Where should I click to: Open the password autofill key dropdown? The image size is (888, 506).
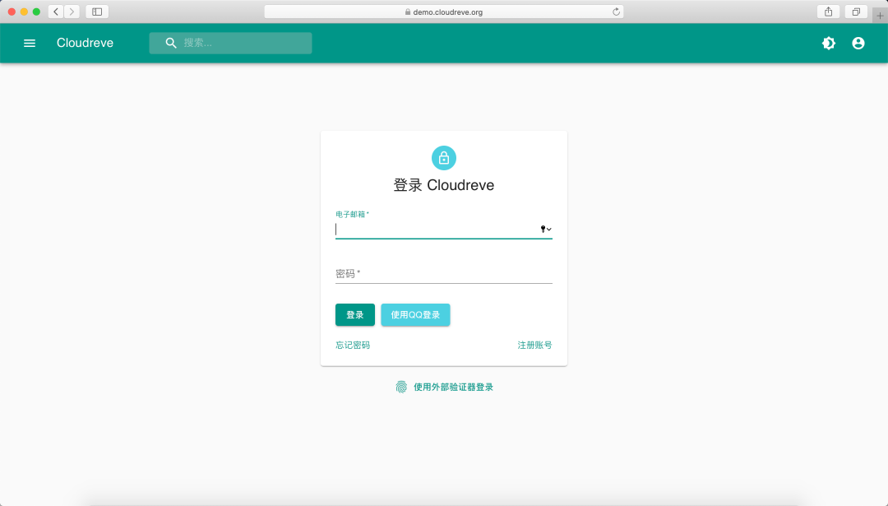coord(546,229)
